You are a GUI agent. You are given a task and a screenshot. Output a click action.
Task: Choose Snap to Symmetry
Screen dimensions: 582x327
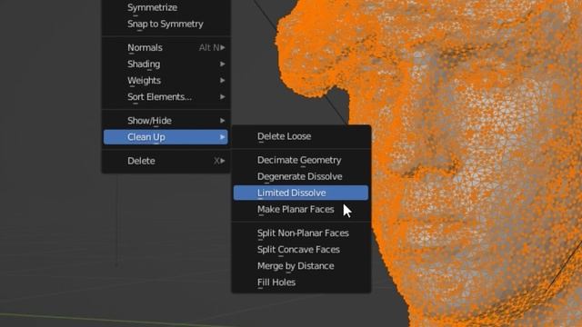166,24
